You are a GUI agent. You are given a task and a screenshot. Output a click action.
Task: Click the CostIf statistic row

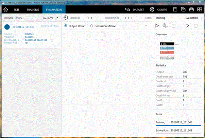point(178,105)
